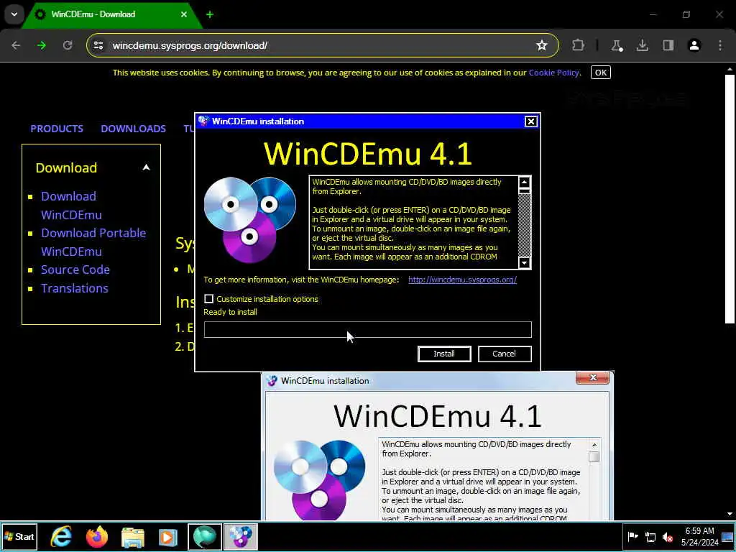Viewport: 736px width, 552px height.
Task: Open the site information icon in the address bar
Action: [x=98, y=45]
